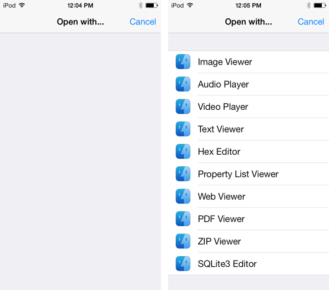
Task: Tap the Bluetooth icon in the 12:04 status bar
Action: pyautogui.click(x=140, y=5)
